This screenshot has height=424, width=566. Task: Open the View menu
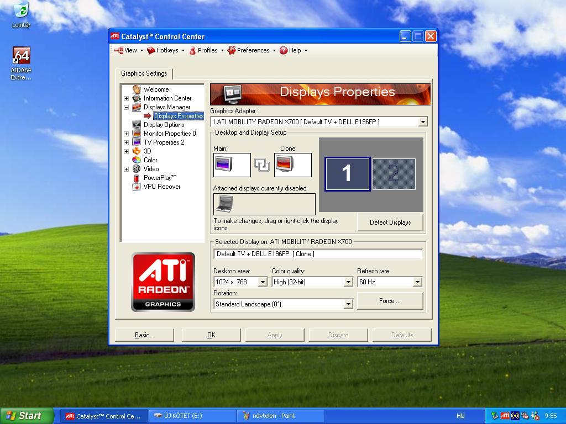[x=128, y=50]
